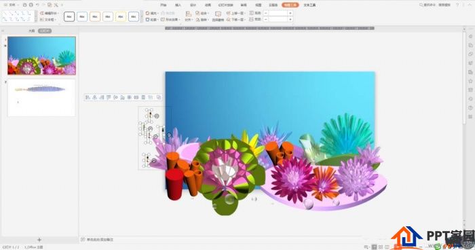Expand the fill color dropdown in the ribbon
This screenshot has height=250, width=475.
(158, 14)
